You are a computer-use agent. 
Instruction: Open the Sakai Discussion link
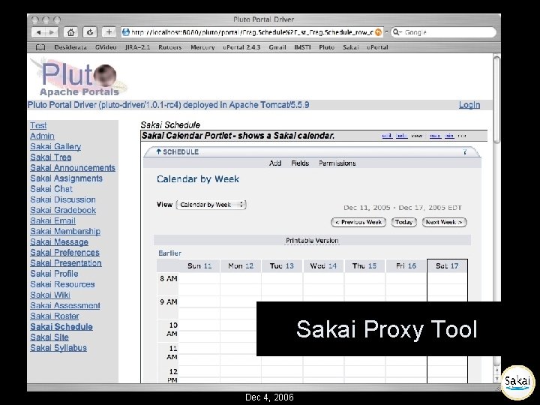pos(63,199)
